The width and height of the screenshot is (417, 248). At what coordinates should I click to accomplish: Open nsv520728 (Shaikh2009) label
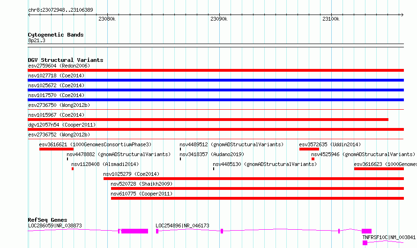[x=142, y=184]
